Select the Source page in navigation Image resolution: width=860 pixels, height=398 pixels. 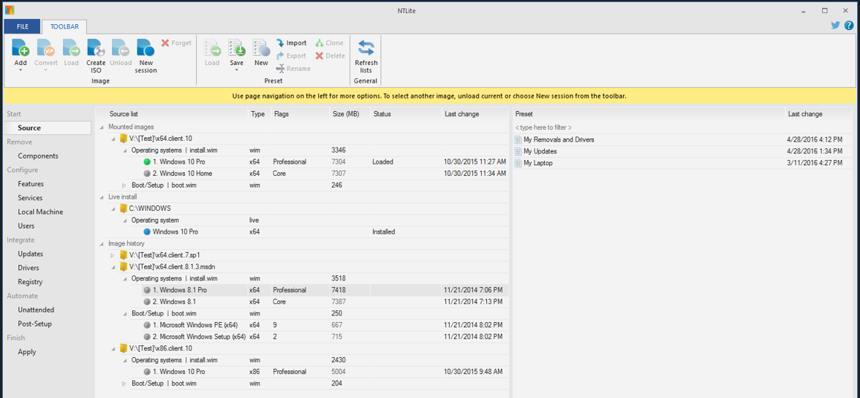[x=47, y=128]
